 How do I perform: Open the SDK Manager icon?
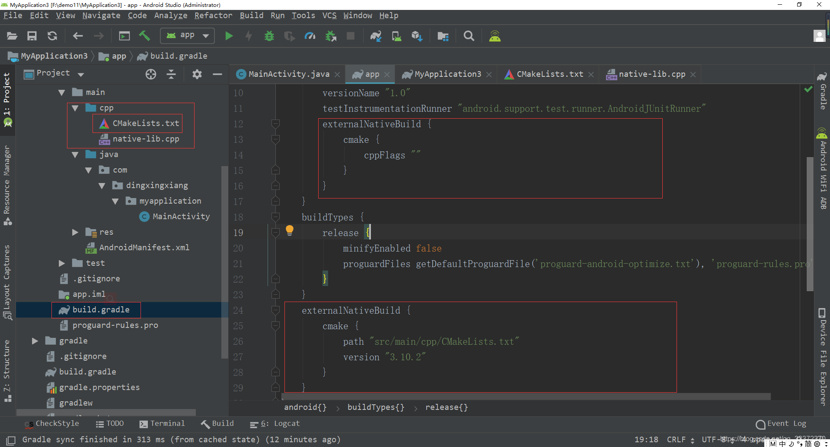pyautogui.click(x=417, y=36)
